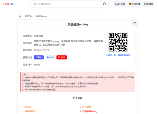Open the 酷库博客 link in the header

(x=149, y=4)
